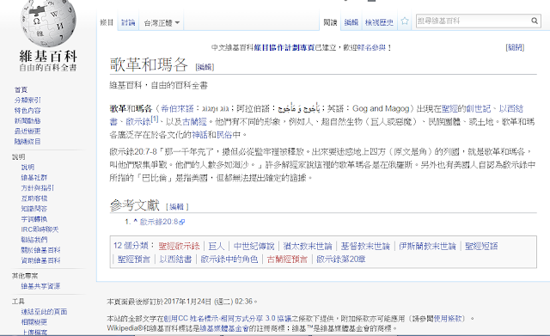Open the 檢視歷史 tab
Image resolution: width=550 pixels, height=336 pixels.
379,23
